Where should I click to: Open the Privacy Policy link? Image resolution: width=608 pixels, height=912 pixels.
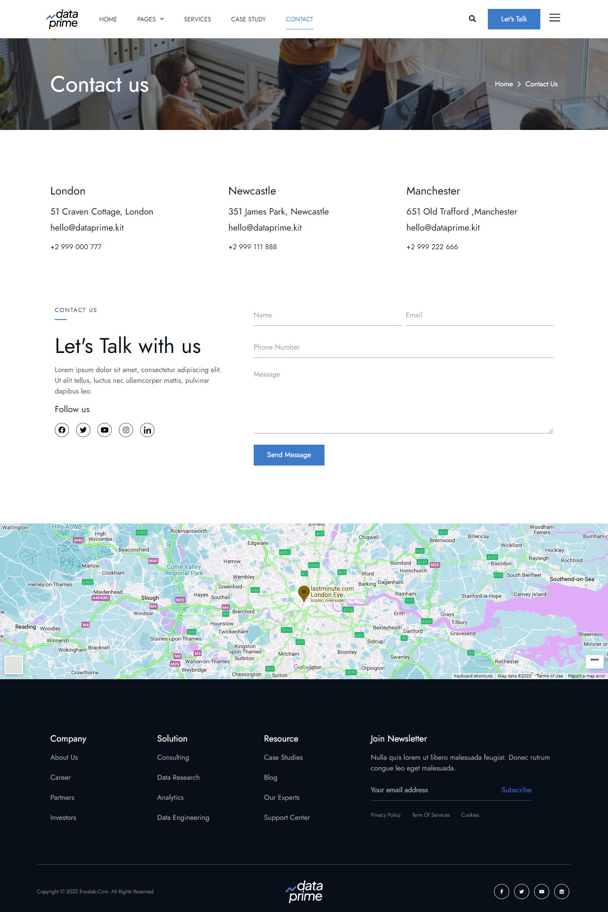tap(386, 815)
